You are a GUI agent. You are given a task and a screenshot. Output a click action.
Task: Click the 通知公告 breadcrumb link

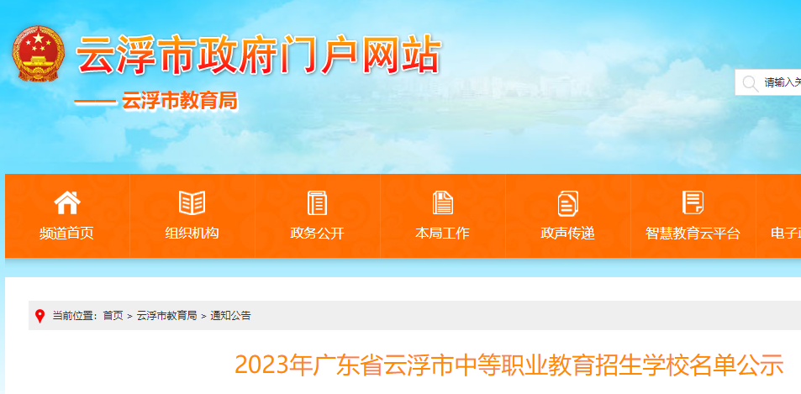[x=230, y=316]
